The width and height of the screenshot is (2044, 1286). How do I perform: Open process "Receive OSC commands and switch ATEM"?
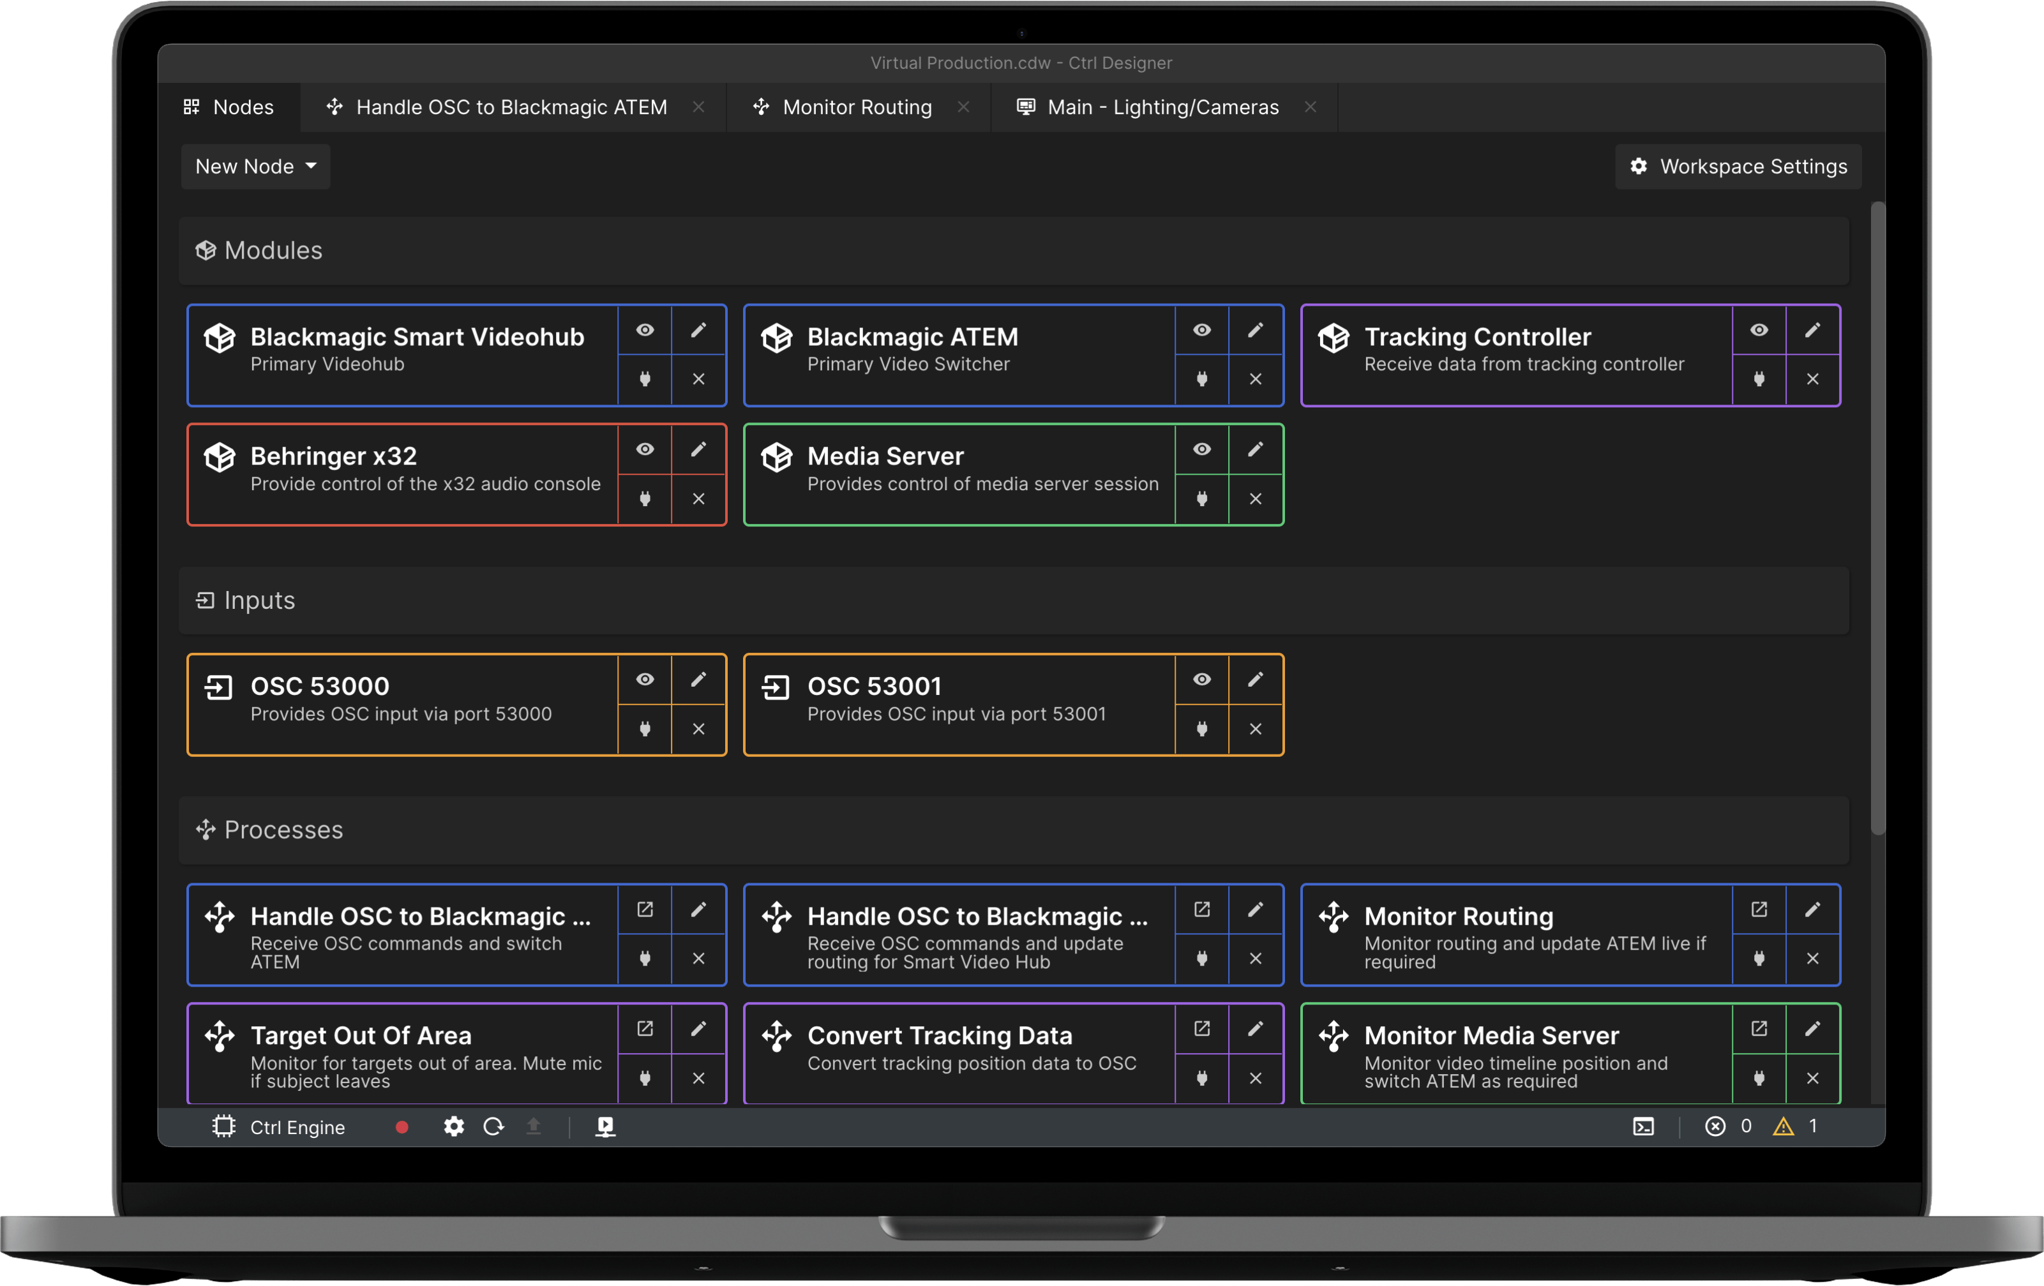point(645,909)
